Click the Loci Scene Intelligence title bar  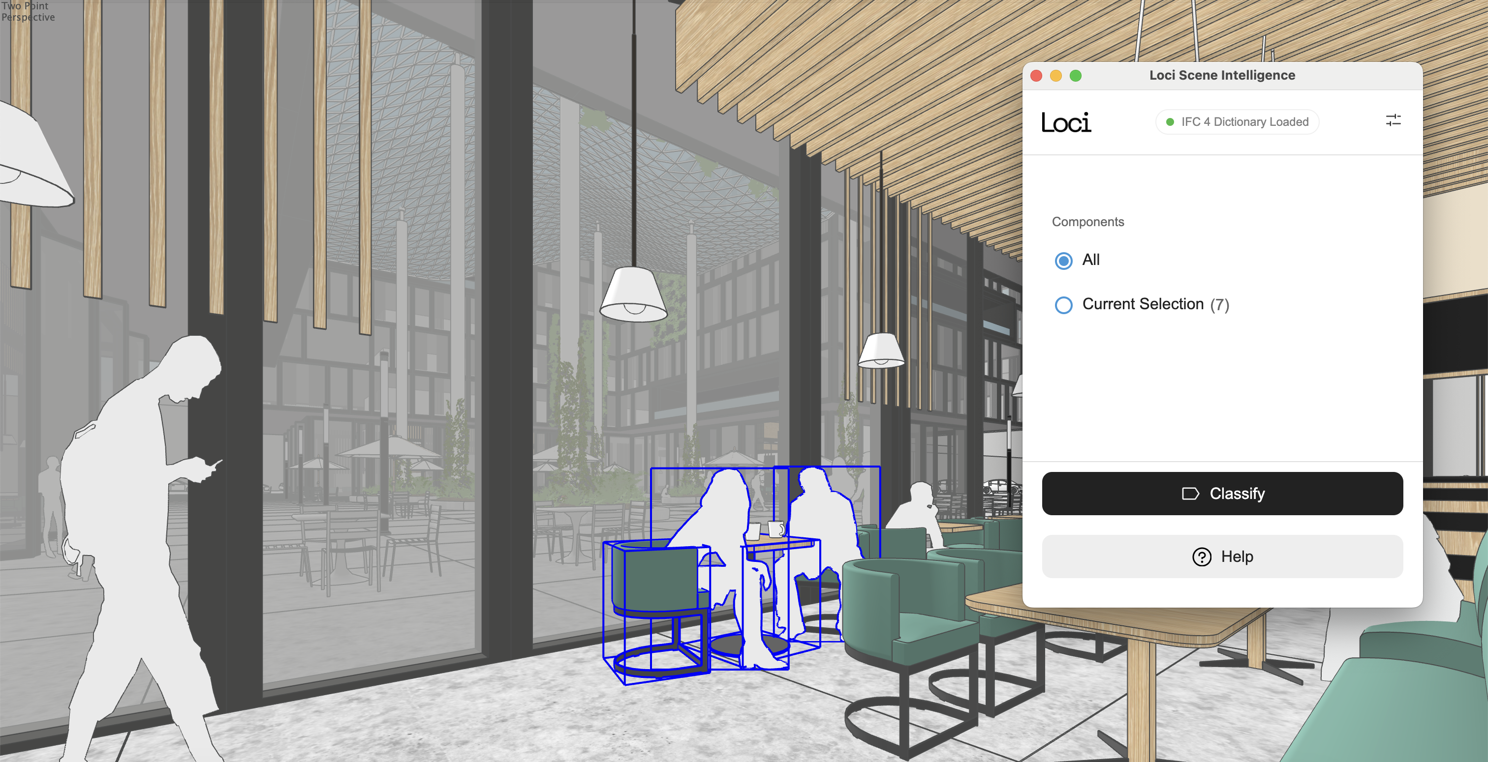[1222, 76]
